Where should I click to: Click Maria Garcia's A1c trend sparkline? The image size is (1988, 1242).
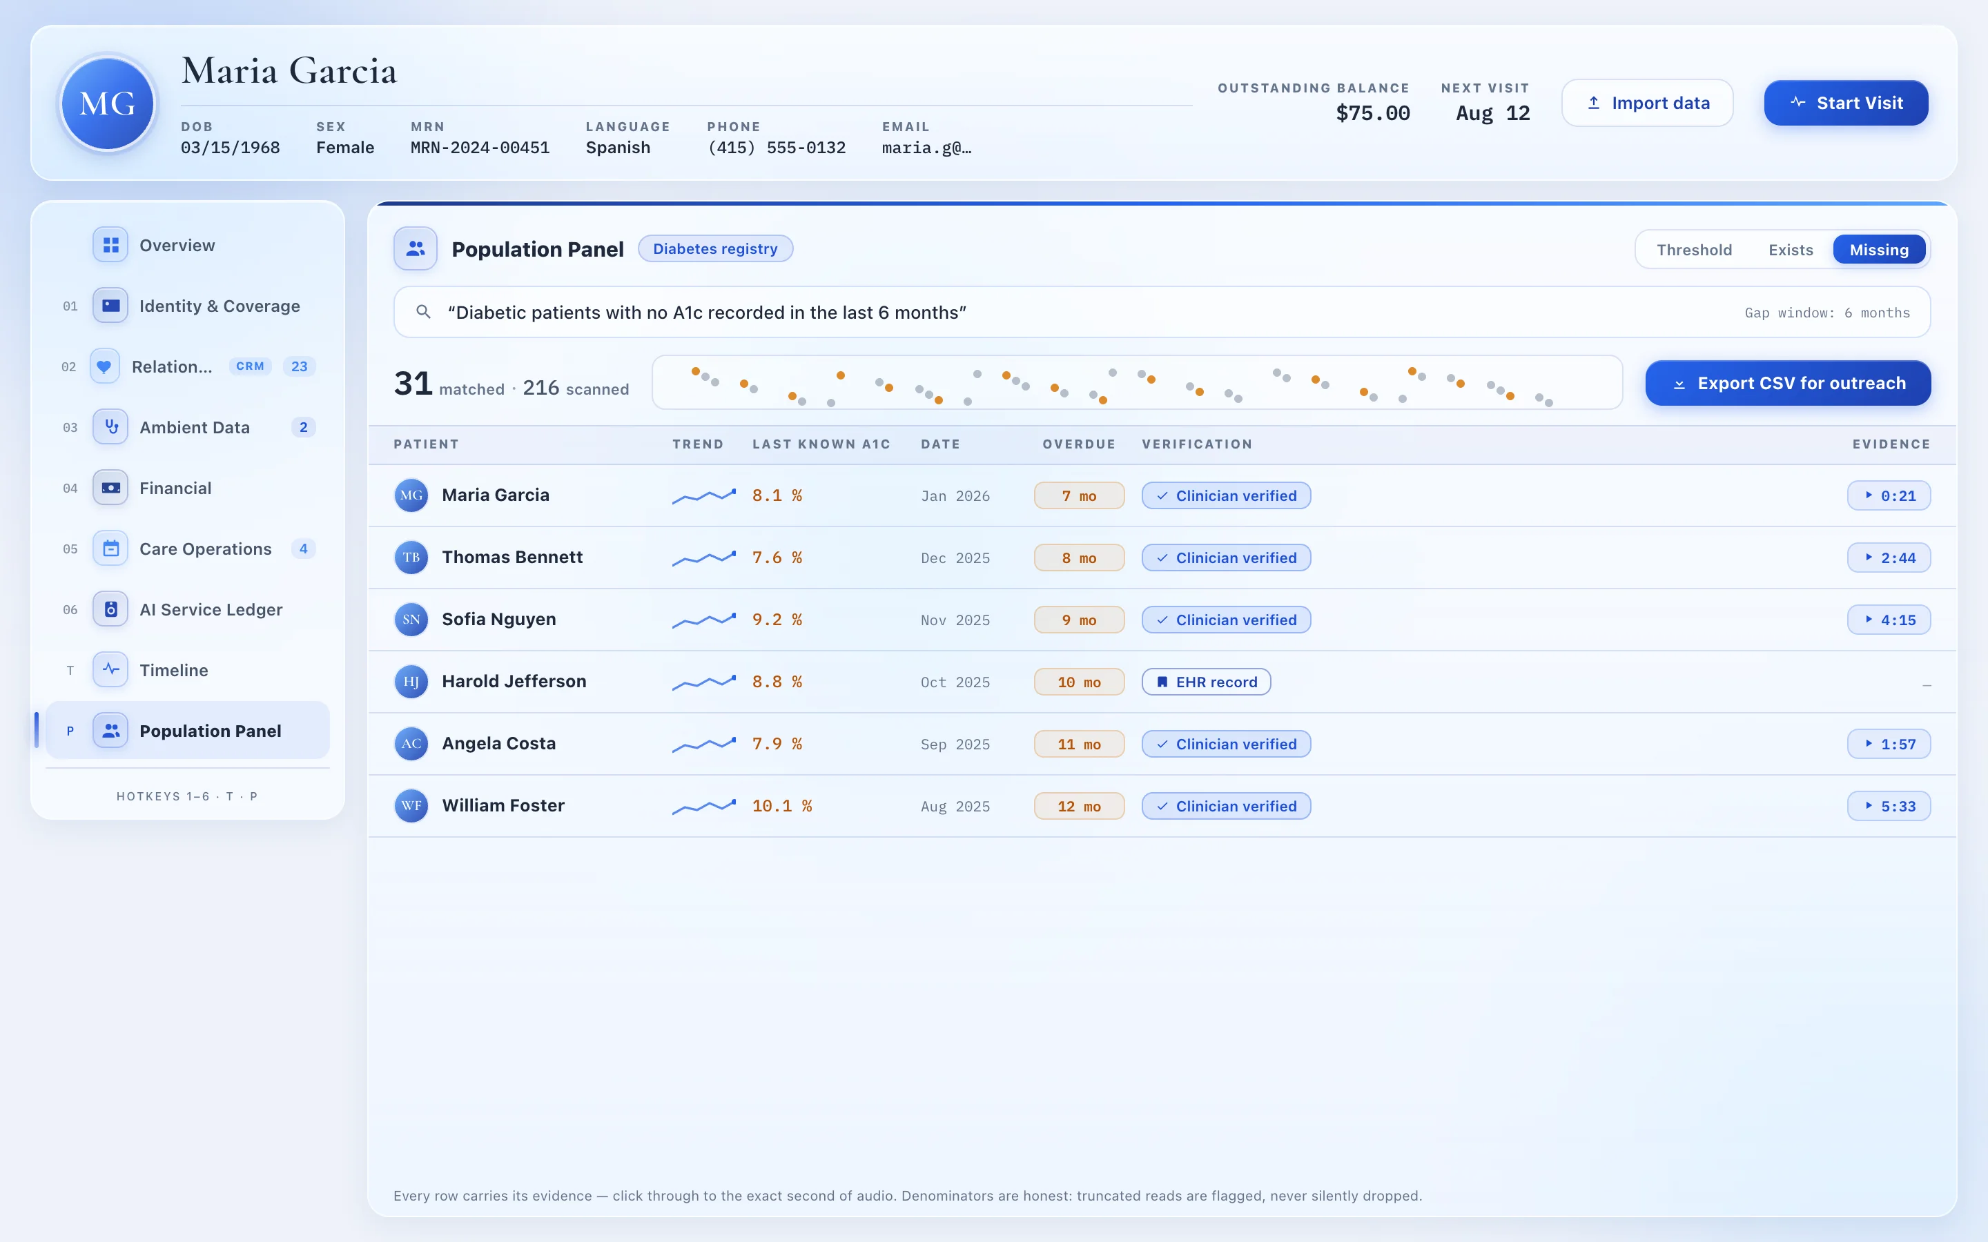pyautogui.click(x=704, y=495)
